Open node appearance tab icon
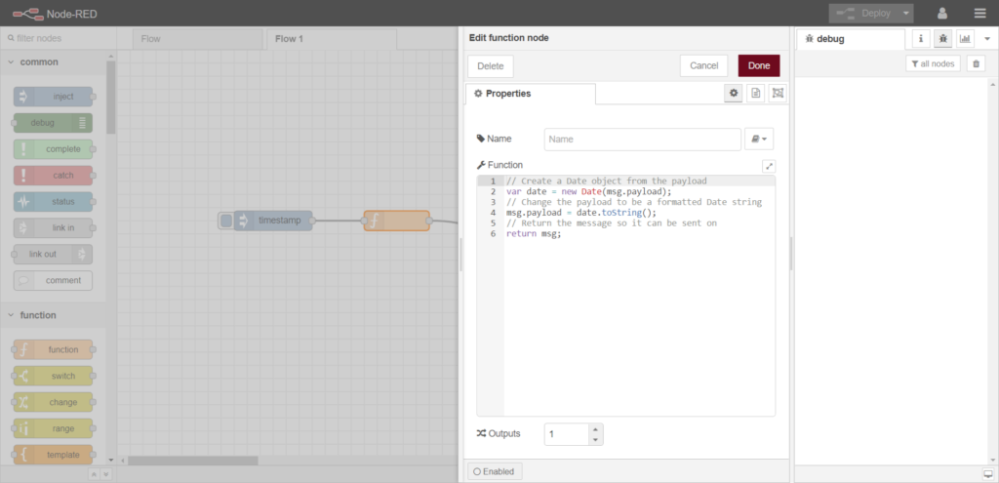 click(778, 93)
